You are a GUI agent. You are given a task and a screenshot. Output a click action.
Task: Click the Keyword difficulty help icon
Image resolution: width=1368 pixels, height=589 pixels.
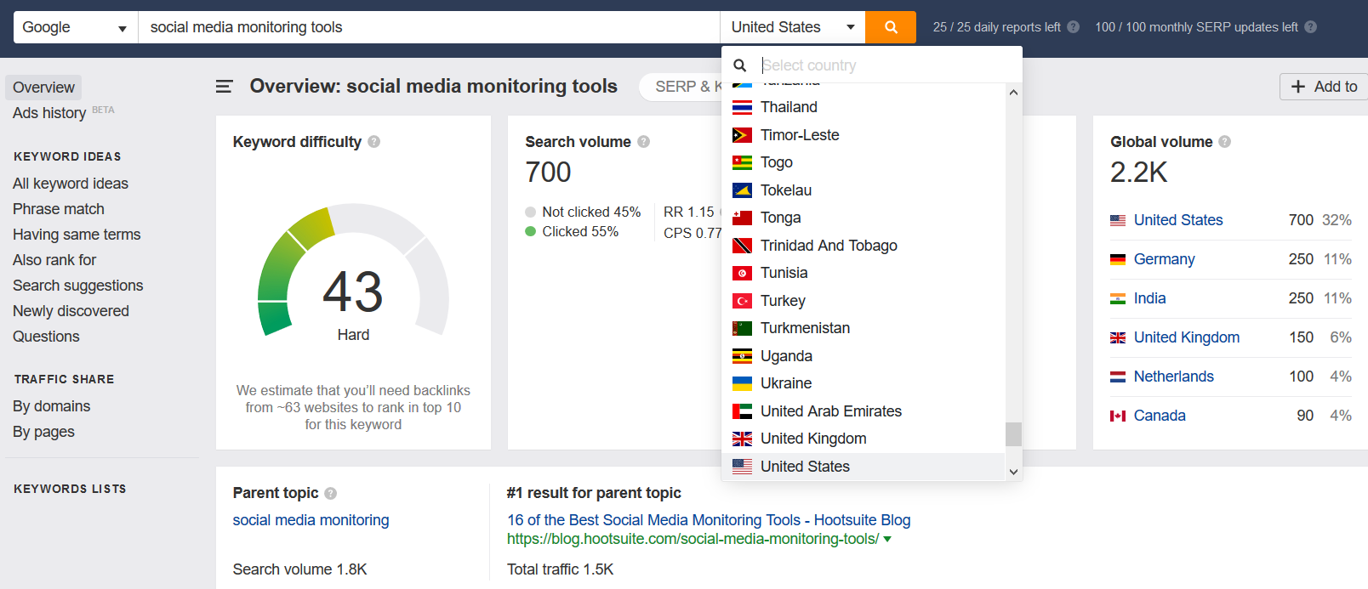(x=374, y=141)
